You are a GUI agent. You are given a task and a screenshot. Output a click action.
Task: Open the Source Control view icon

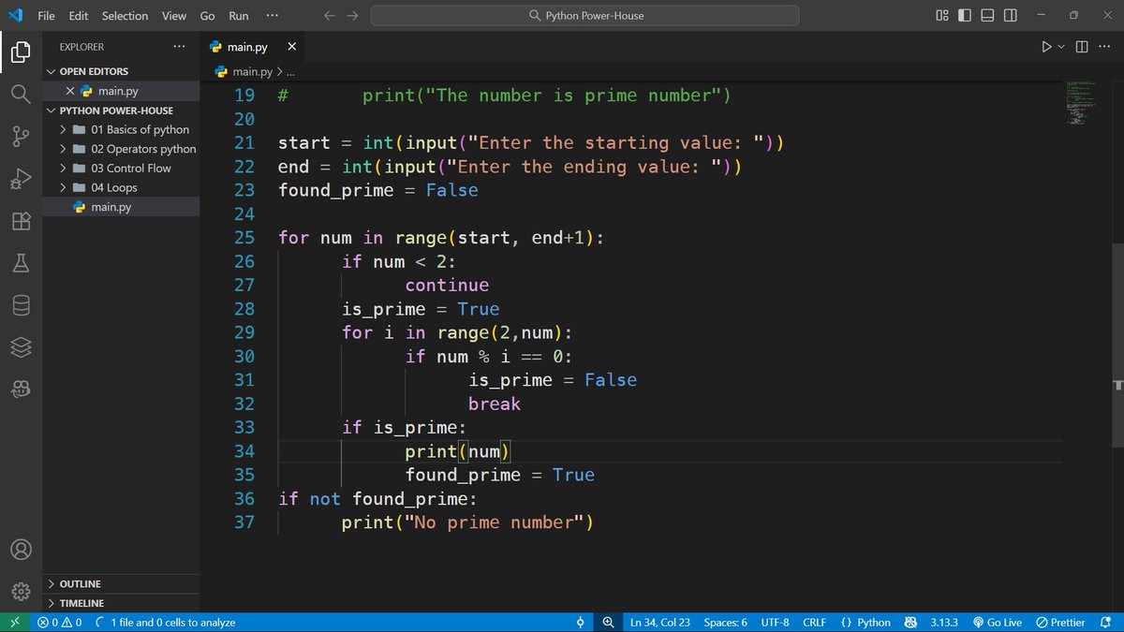21,138
